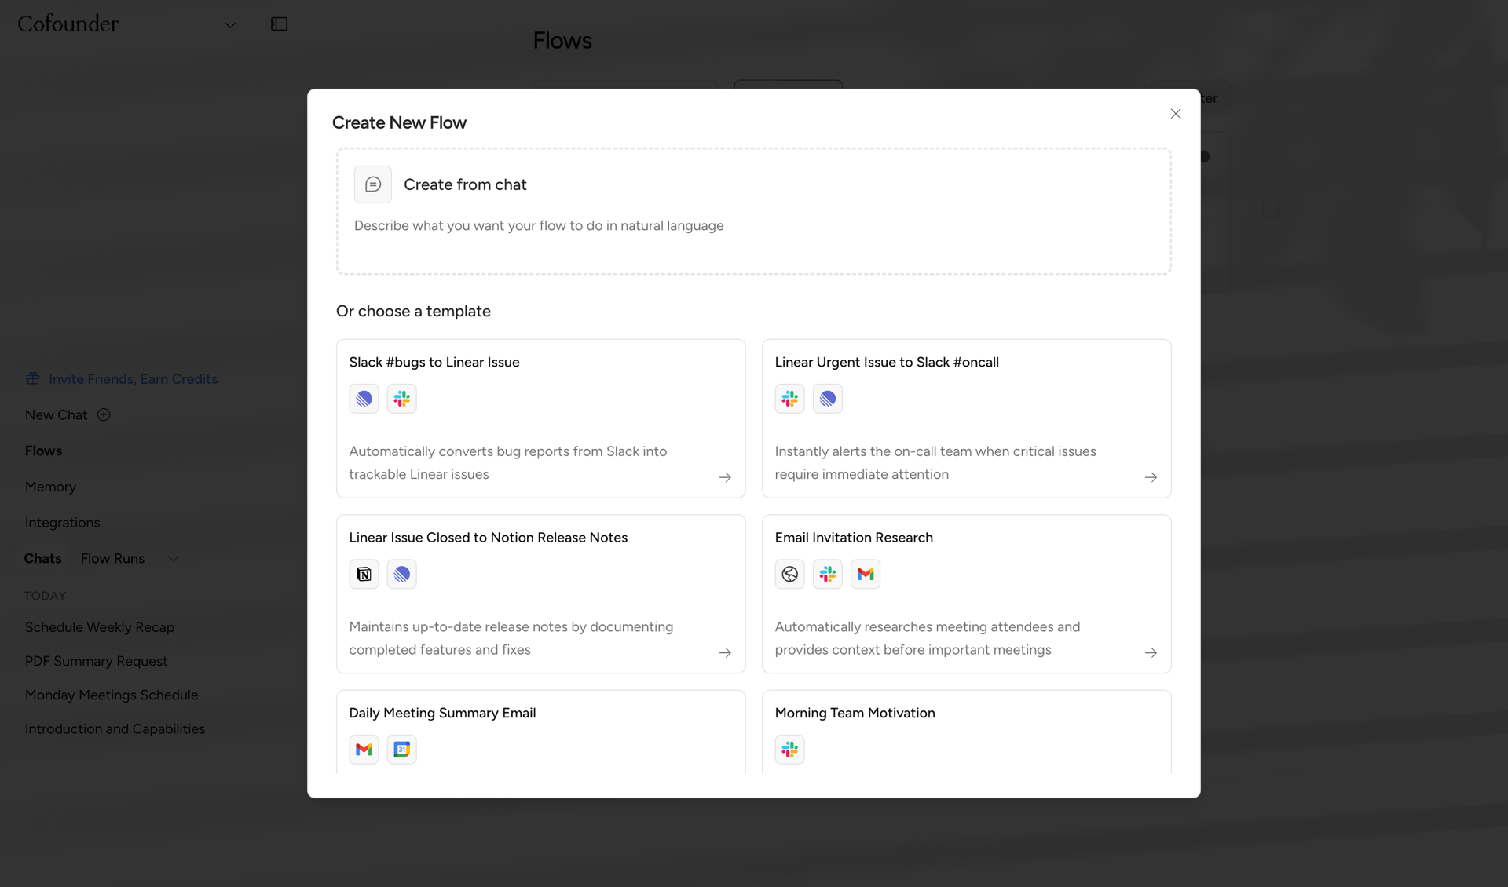Expand the Flow Runs chevron
This screenshot has height=887, width=1508.
coord(174,558)
